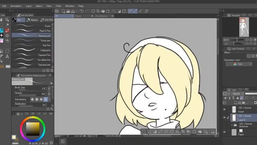This screenshot has width=257, height=145.
Task: Click the help question-mark toolbar icon
Action: 146,11
